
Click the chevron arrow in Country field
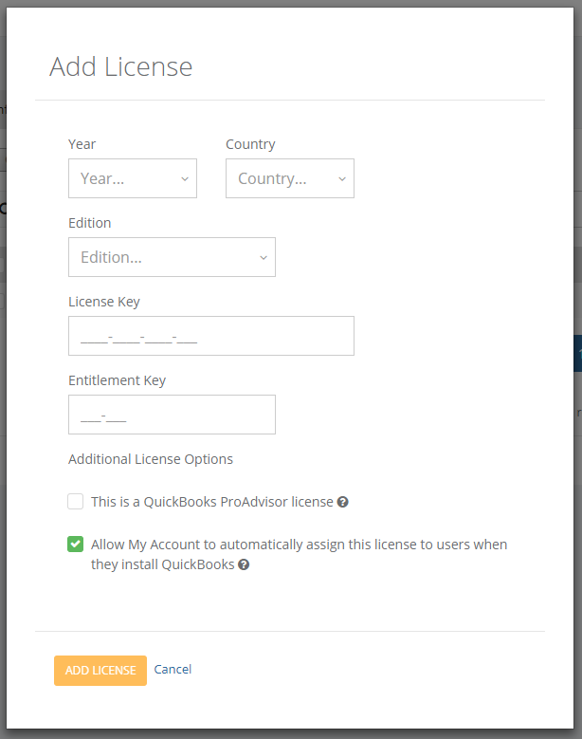pos(341,178)
